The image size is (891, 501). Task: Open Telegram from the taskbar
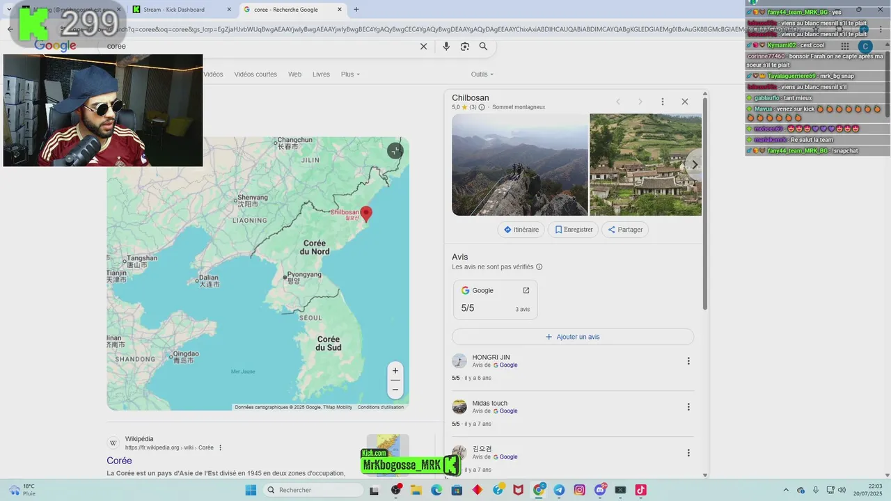pos(559,490)
